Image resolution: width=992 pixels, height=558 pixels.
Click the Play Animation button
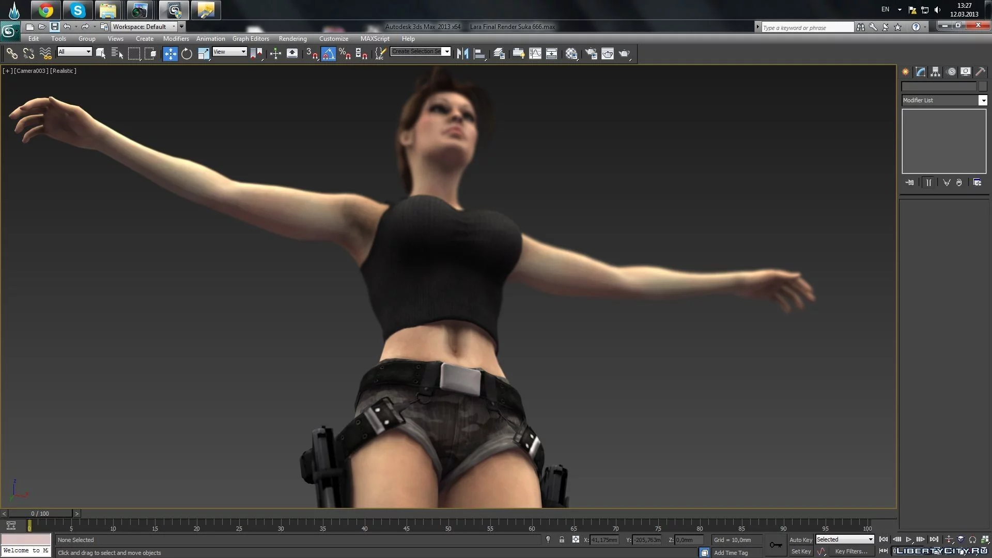908,539
